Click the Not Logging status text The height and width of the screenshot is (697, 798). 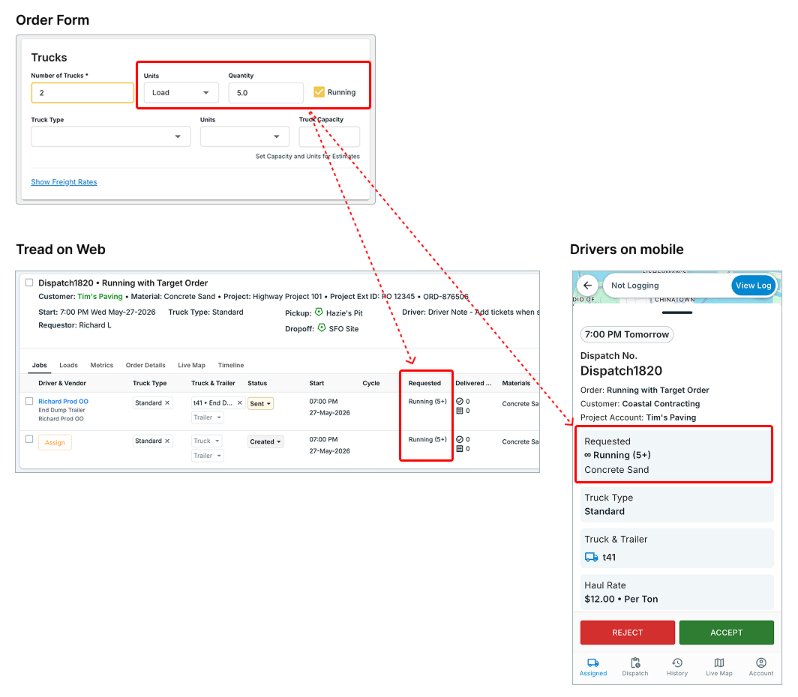coord(635,286)
